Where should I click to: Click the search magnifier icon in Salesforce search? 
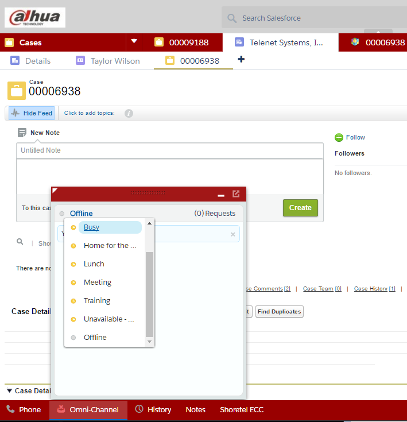click(x=231, y=18)
